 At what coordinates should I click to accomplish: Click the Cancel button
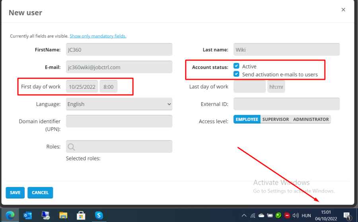(x=40, y=193)
